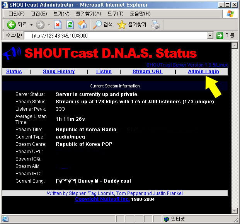
Task: Click the stream status '128 kbps' line
Action: pyautogui.click(x=135, y=102)
